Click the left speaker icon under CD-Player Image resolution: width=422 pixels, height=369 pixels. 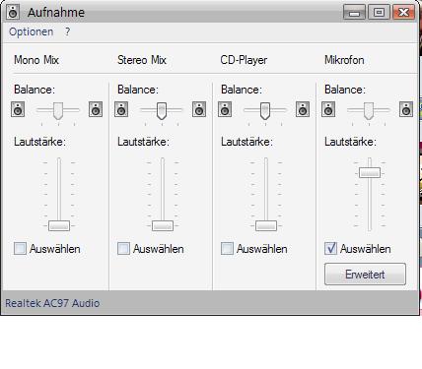pyautogui.click(x=225, y=109)
